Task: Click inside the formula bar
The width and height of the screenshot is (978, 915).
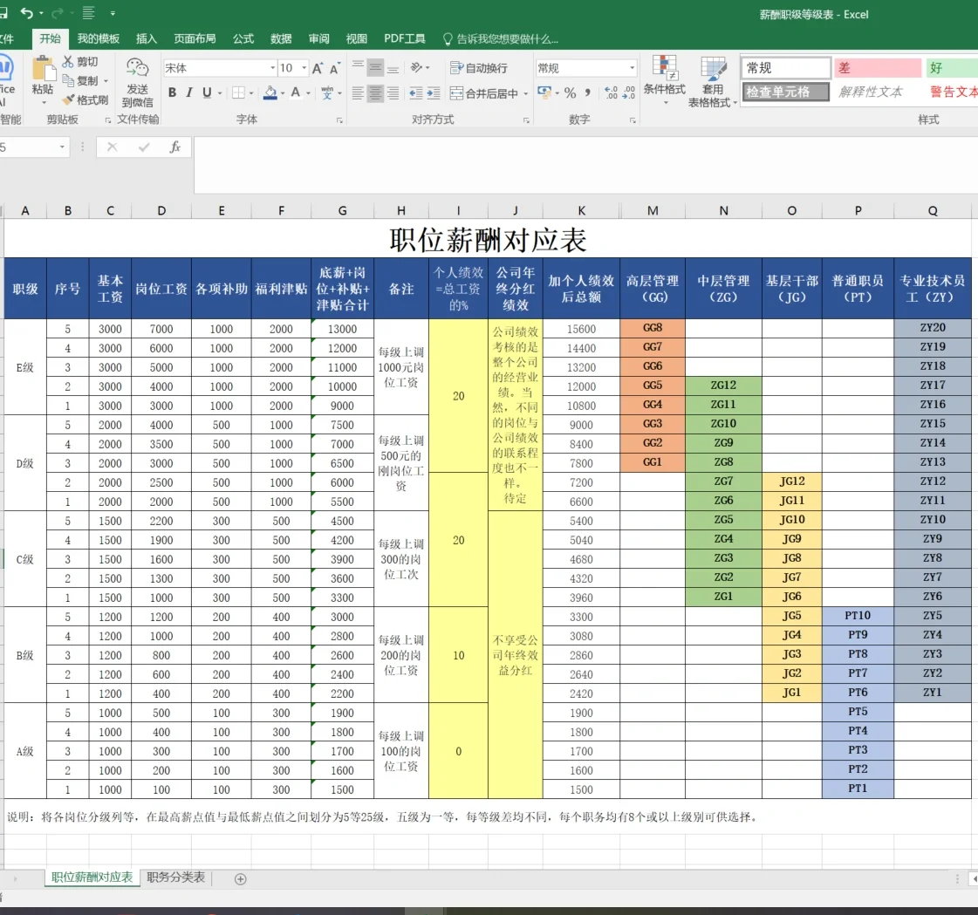Action: point(585,165)
